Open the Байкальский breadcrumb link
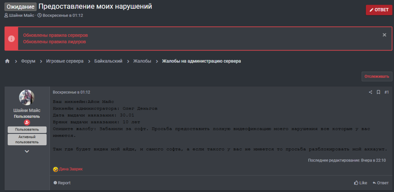 [x=108, y=61]
